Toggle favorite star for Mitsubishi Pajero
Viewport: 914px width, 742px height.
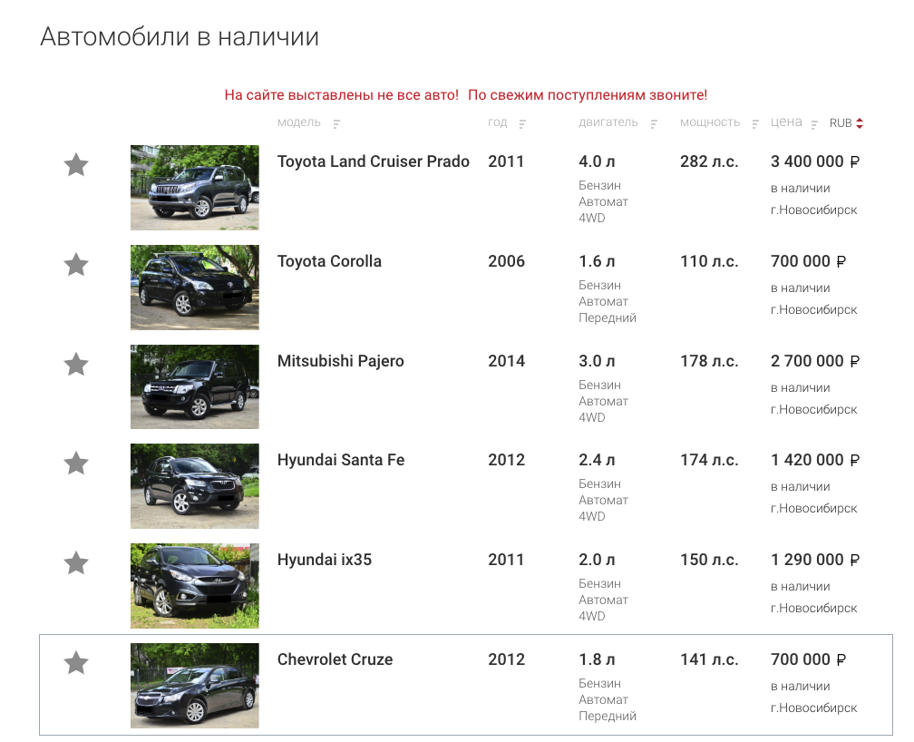pyautogui.click(x=76, y=365)
